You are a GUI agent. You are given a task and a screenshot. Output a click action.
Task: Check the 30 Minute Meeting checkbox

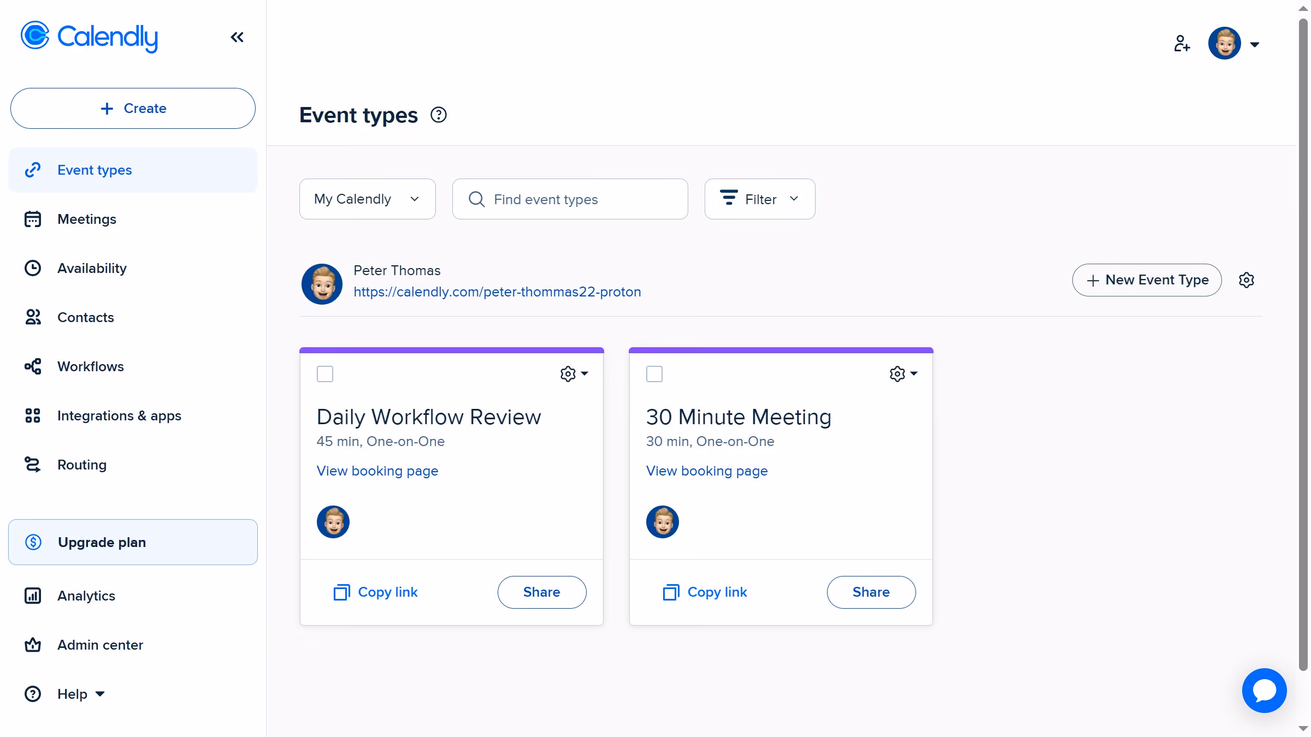pos(654,374)
